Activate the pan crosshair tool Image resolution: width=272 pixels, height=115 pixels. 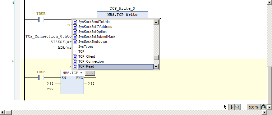tap(231, 107)
